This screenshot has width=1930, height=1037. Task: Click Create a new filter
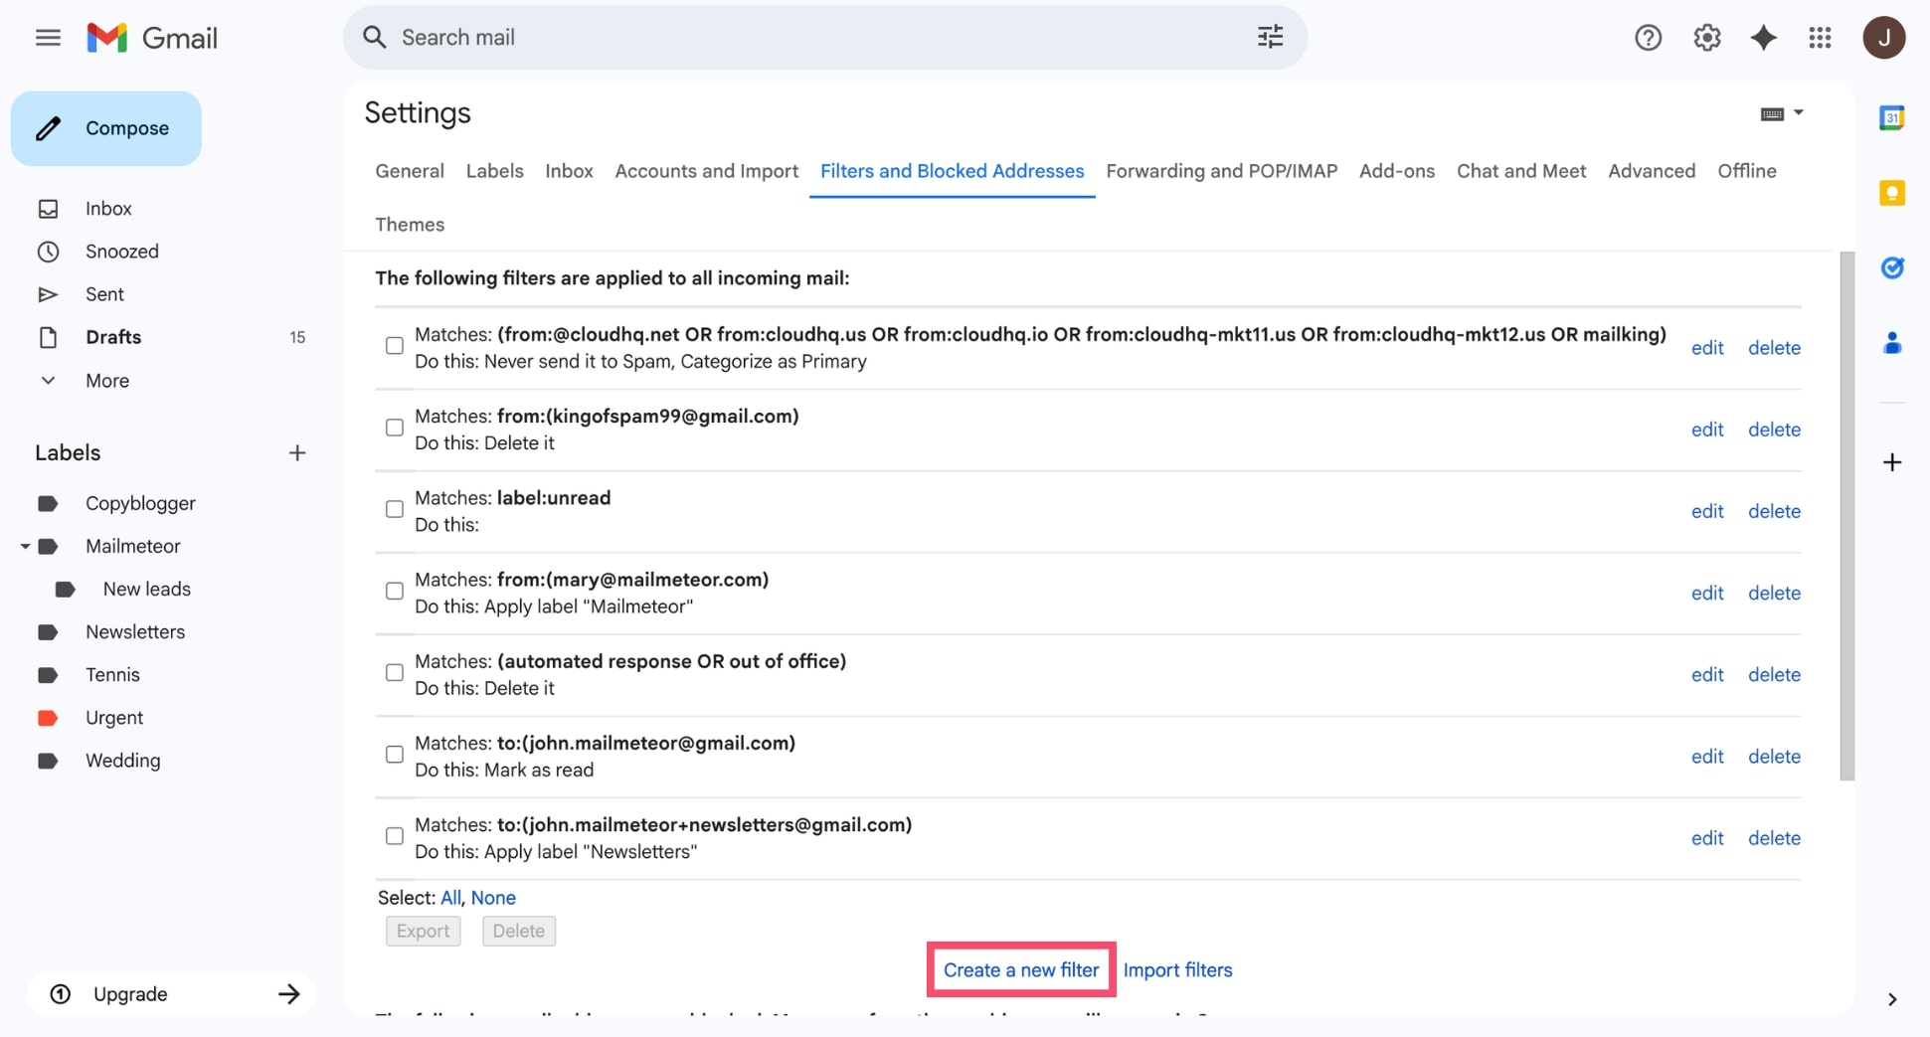coord(1019,969)
